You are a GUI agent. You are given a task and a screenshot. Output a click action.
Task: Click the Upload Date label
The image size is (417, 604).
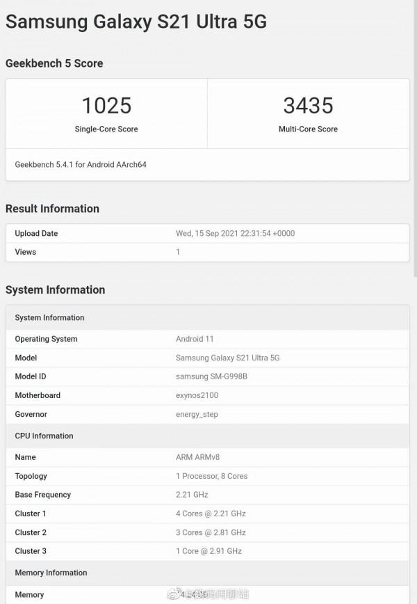pyautogui.click(x=36, y=233)
